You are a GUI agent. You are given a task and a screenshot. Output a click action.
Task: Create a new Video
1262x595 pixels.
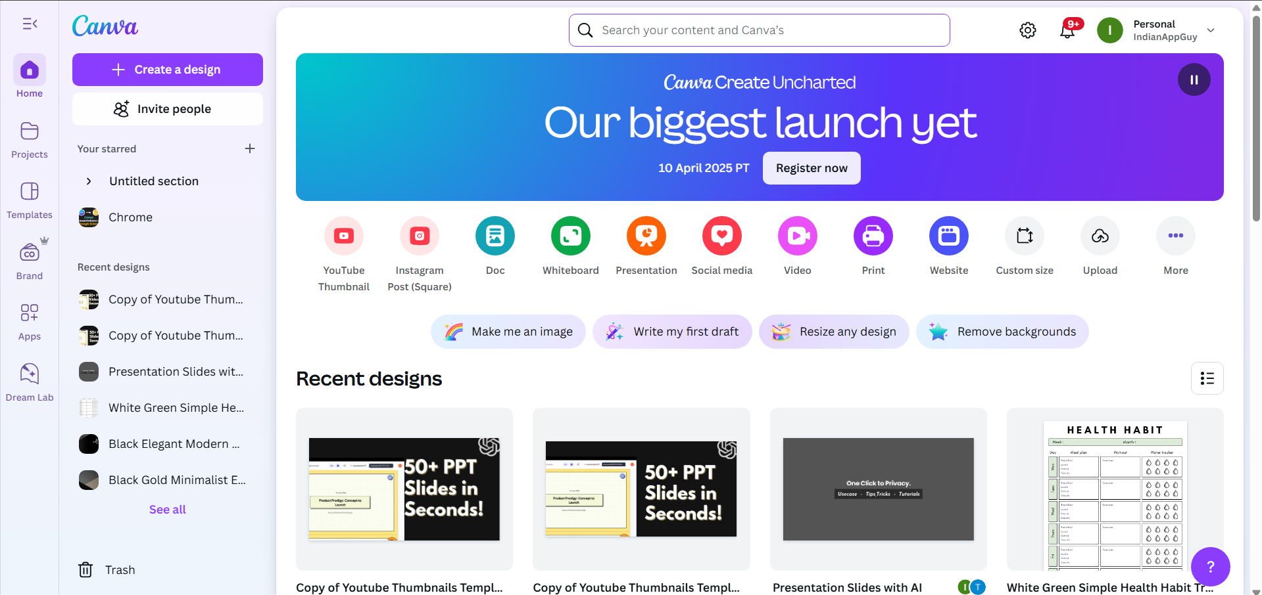[798, 246]
